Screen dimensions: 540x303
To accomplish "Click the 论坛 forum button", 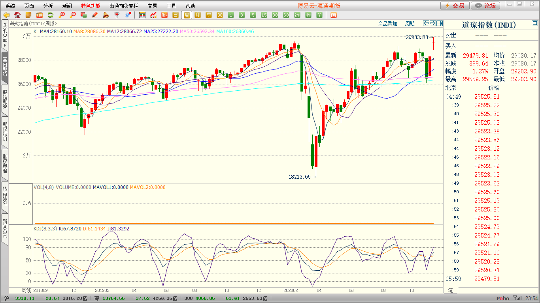I will coord(486,6).
